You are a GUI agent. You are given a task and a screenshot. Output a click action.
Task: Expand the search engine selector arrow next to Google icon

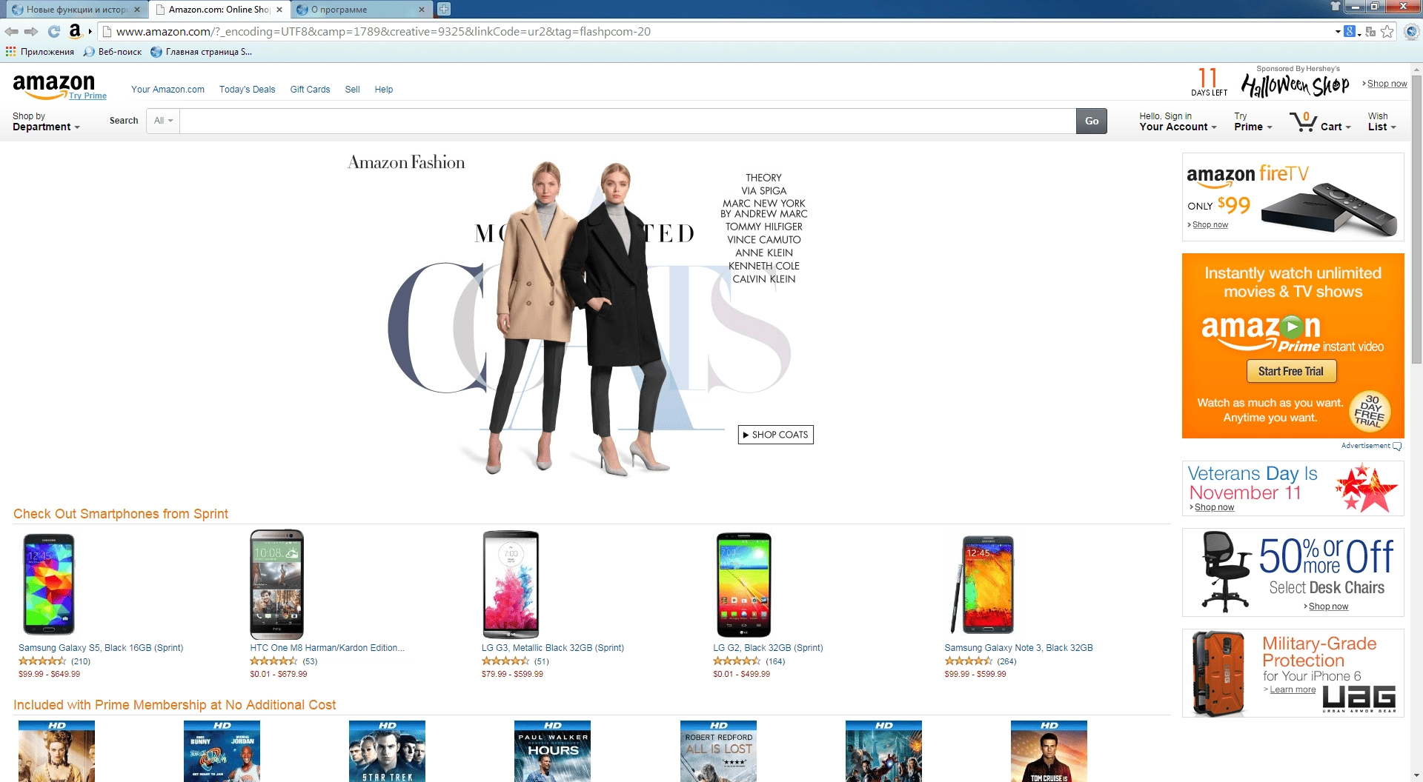coord(1359,33)
